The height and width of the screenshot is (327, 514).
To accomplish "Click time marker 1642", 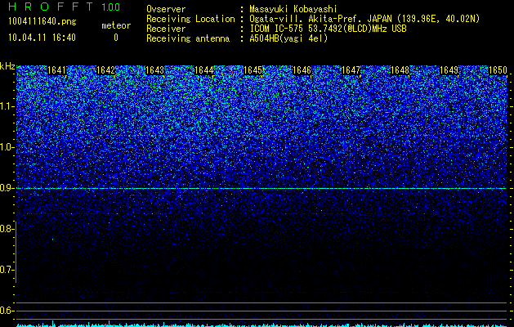I will click(106, 70).
